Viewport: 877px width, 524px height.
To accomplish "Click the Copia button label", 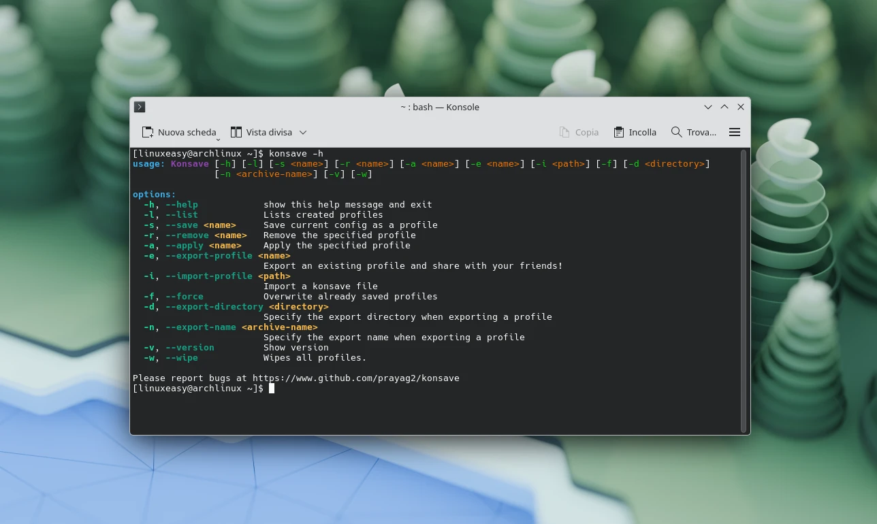I will pos(587,132).
